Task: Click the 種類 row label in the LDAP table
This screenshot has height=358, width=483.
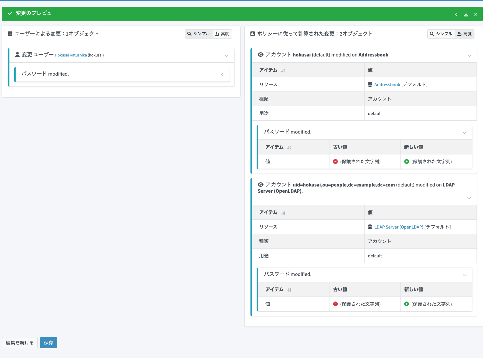Action: point(264,241)
